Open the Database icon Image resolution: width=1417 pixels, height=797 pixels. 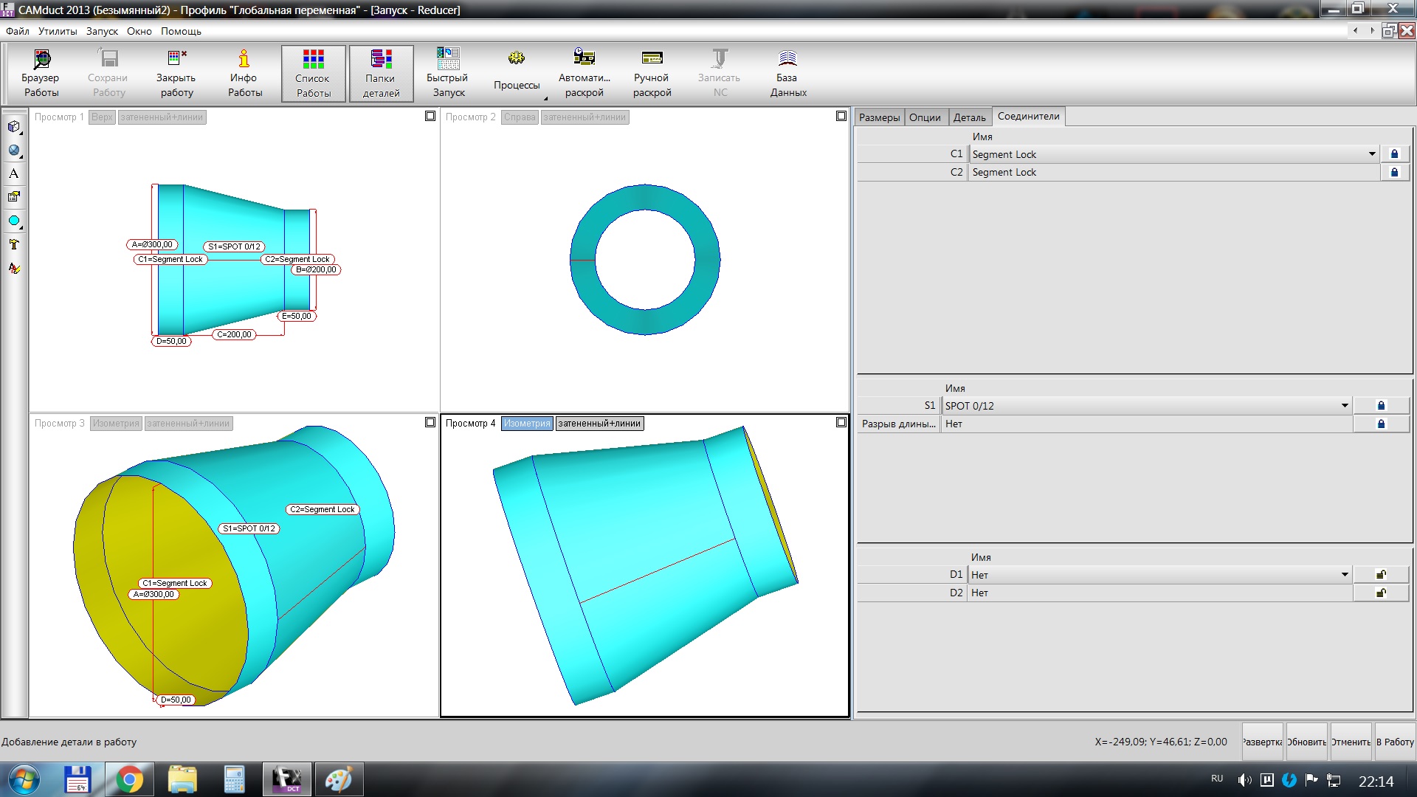point(787,59)
